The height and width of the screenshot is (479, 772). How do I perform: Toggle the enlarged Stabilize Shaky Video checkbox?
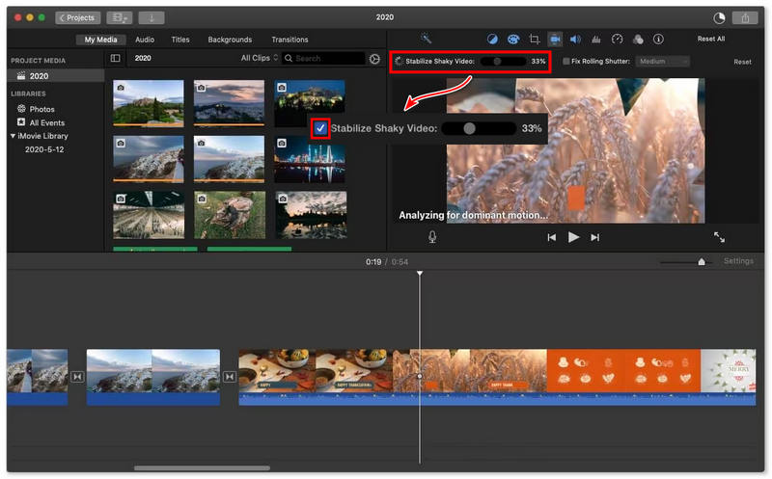coord(320,128)
